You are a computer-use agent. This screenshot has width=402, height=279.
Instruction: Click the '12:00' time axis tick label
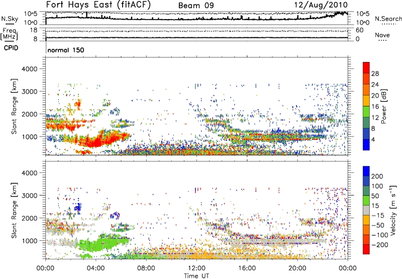pyautogui.click(x=196, y=268)
